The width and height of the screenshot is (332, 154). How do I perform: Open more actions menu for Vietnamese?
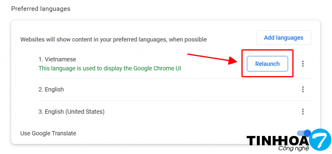[x=303, y=64]
